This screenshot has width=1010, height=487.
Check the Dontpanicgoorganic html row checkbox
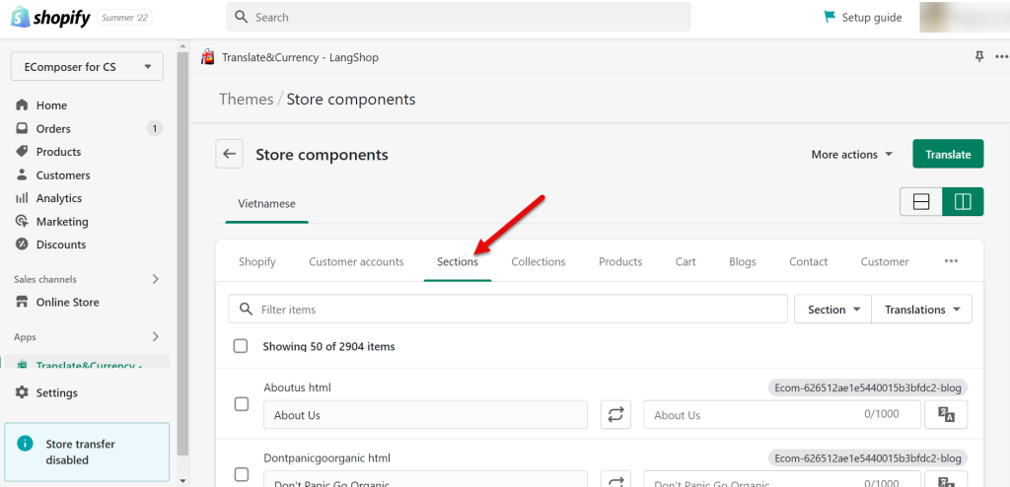pos(241,475)
